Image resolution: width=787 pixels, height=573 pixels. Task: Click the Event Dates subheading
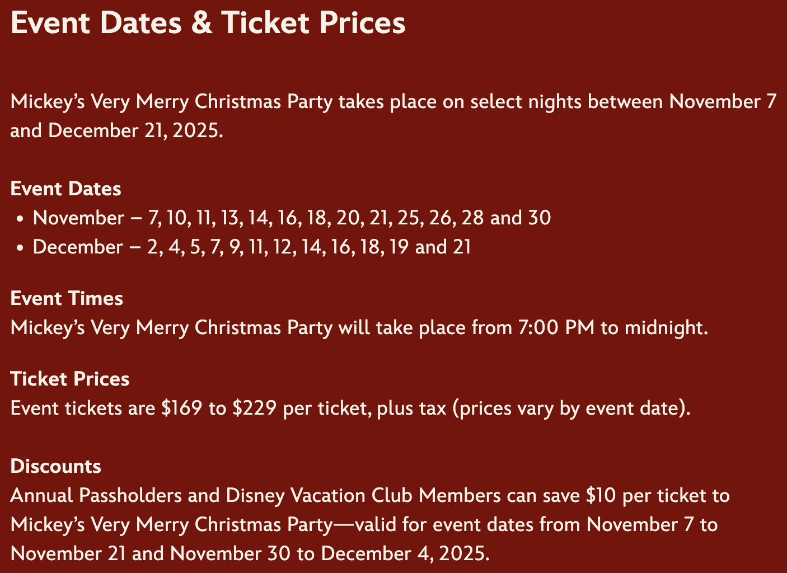[65, 189]
